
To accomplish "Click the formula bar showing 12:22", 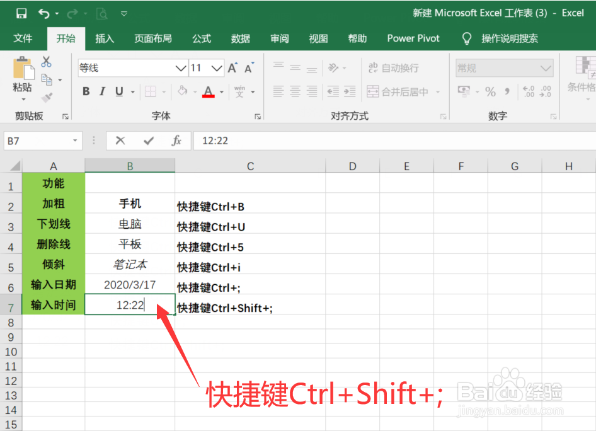I will 394,141.
